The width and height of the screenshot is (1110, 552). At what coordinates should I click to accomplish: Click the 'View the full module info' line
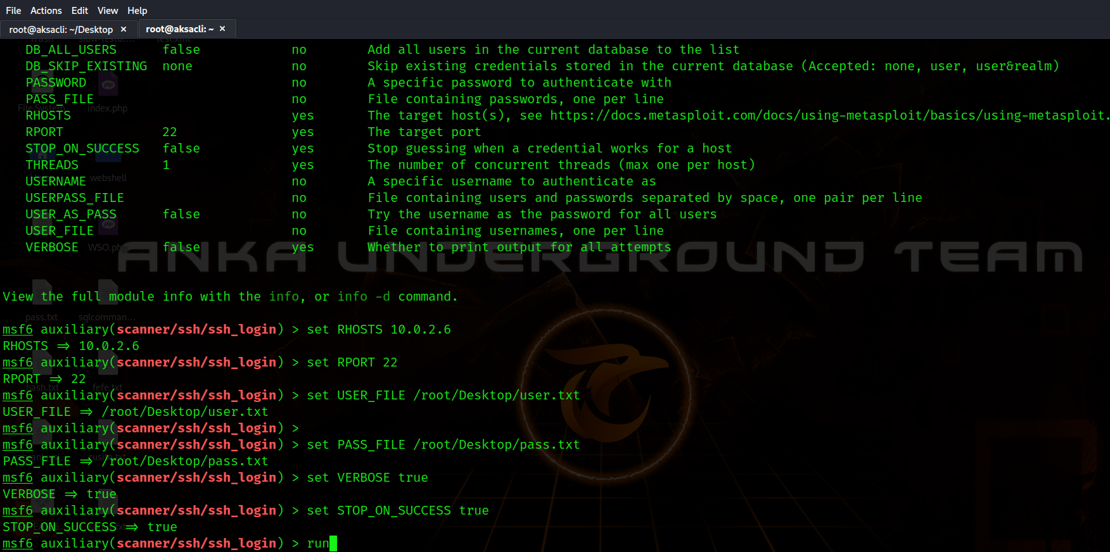[230, 296]
